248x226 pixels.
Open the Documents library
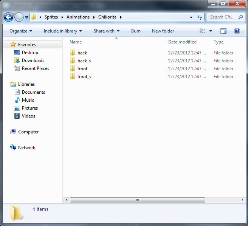(33, 92)
